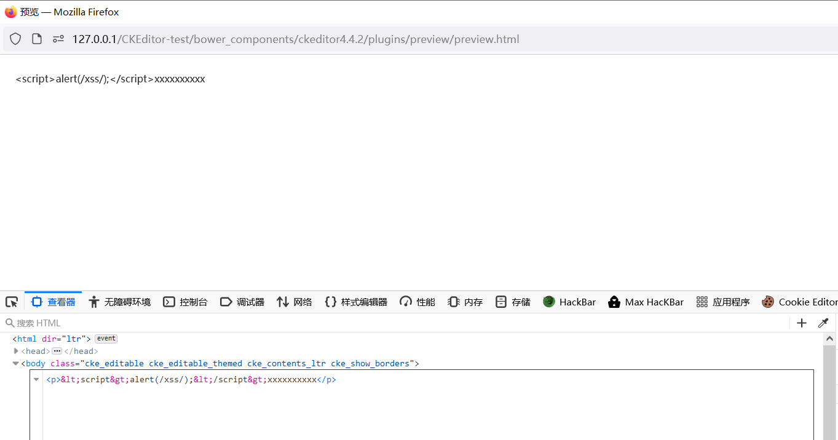This screenshot has height=440, width=838.
Task: Select the body cke_editable node
Action: click(220, 363)
